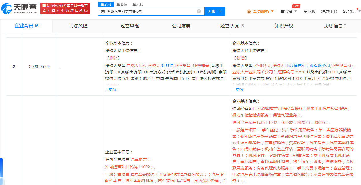361x185 pixels.
Task: Click the text 自然人股东 in the deleted investor entry
Action: pos(137,66)
